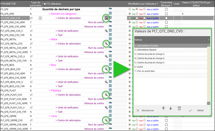Viewport: 215px width, 131px height.
Task: Click default value 0 on PN_QTE_DND row
Action: point(183,14)
